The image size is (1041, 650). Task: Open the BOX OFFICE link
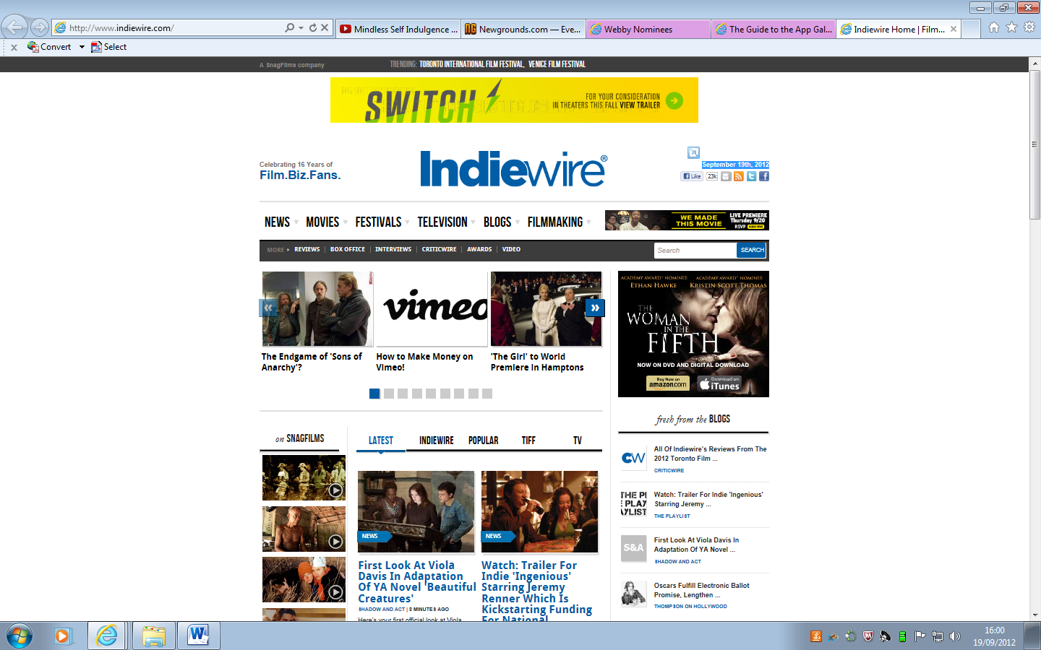(x=348, y=249)
